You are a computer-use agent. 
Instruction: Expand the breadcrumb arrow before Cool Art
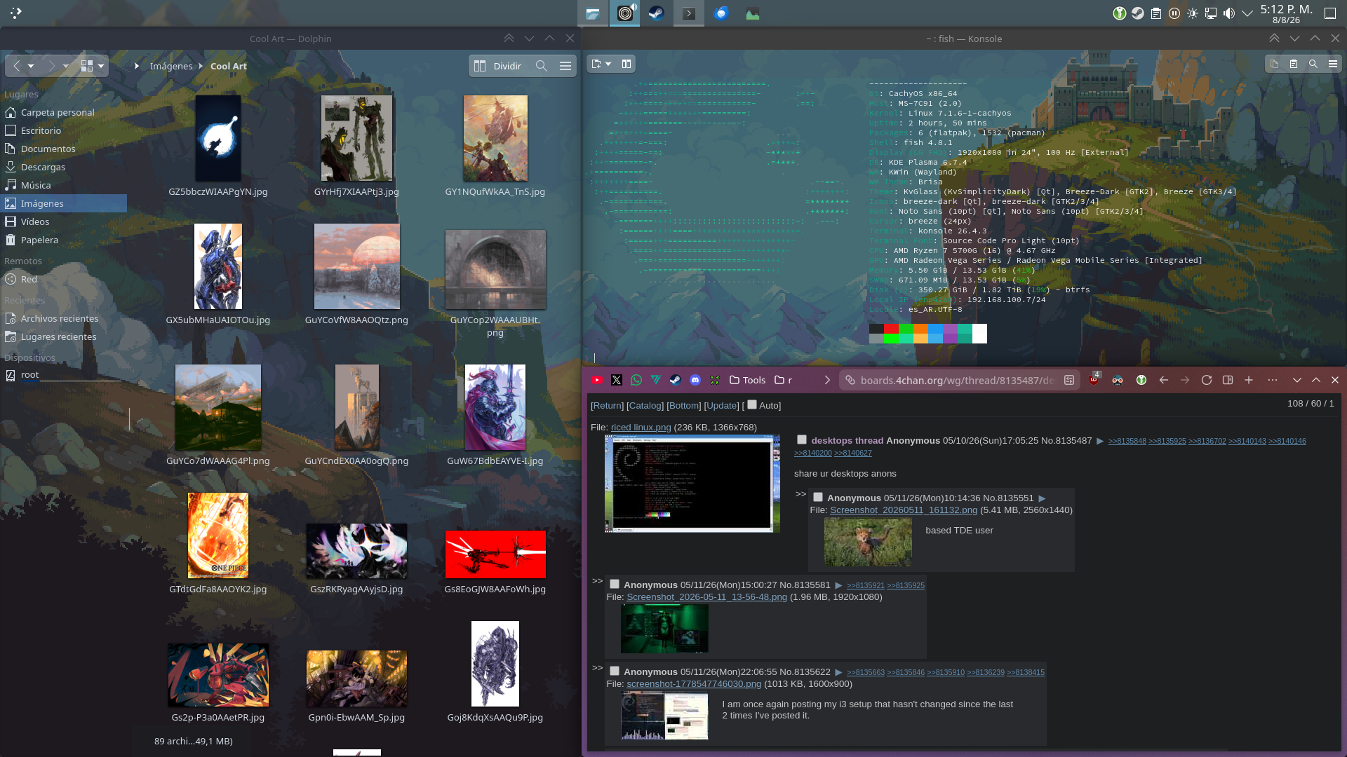click(x=201, y=66)
